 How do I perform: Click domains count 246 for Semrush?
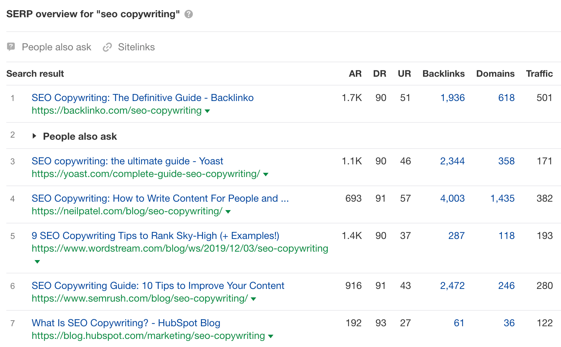pyautogui.click(x=506, y=285)
